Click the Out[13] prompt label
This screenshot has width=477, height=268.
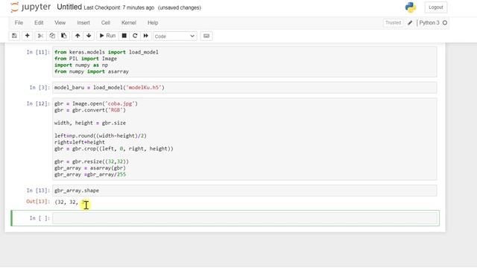(38, 201)
